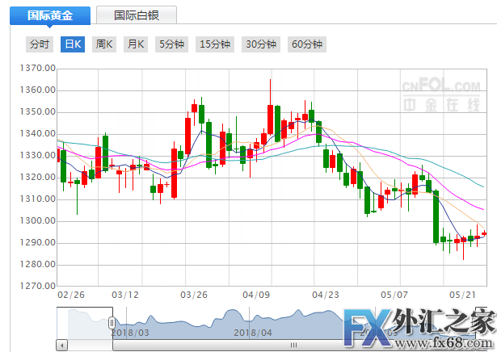
Task: Show the 30分钟 chart
Action: pos(261,44)
